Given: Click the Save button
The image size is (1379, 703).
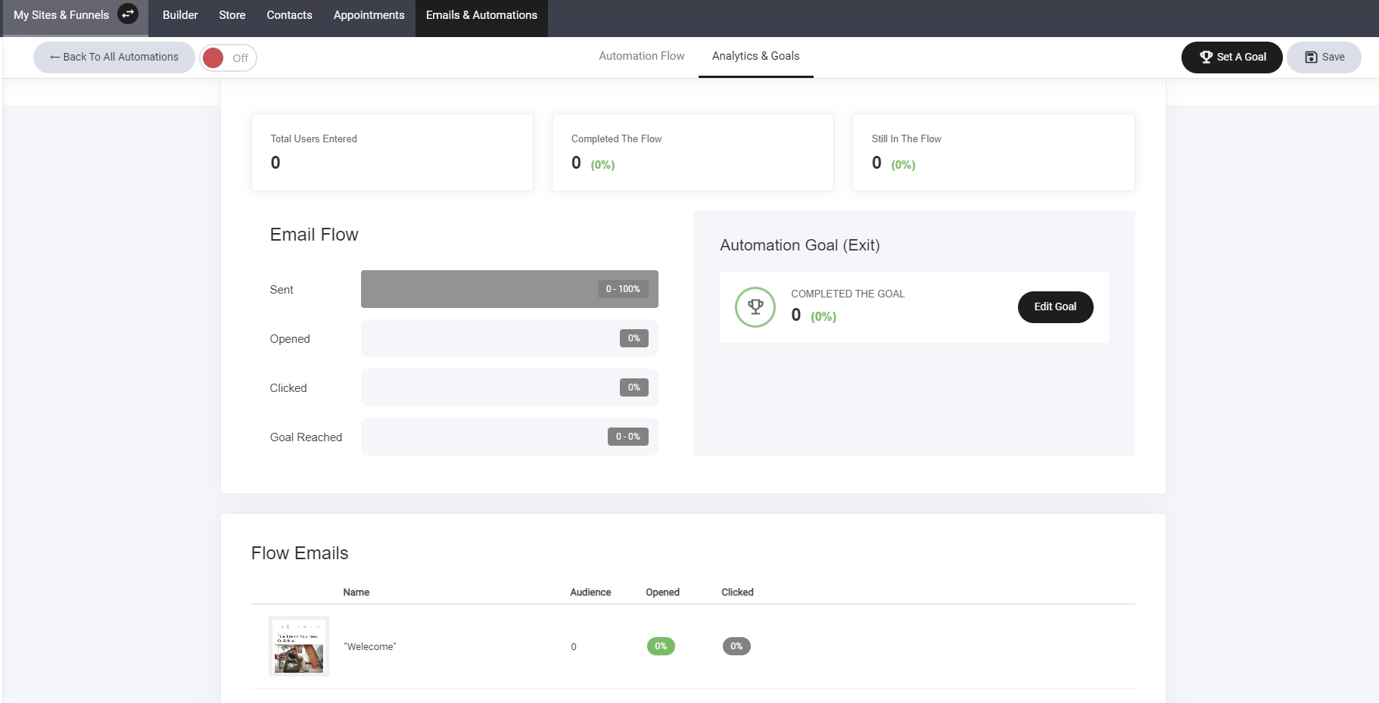Looking at the screenshot, I should [x=1324, y=58].
